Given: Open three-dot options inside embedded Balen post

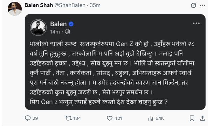Looking at the screenshot, I should [196, 23].
